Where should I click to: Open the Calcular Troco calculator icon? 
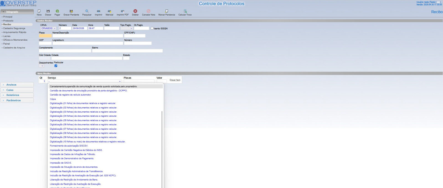click(185, 11)
